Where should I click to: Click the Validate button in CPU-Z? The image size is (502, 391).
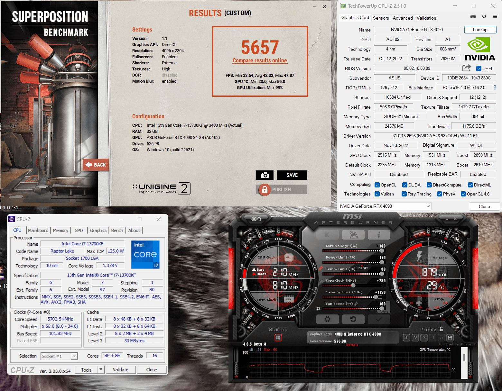[x=120, y=369]
